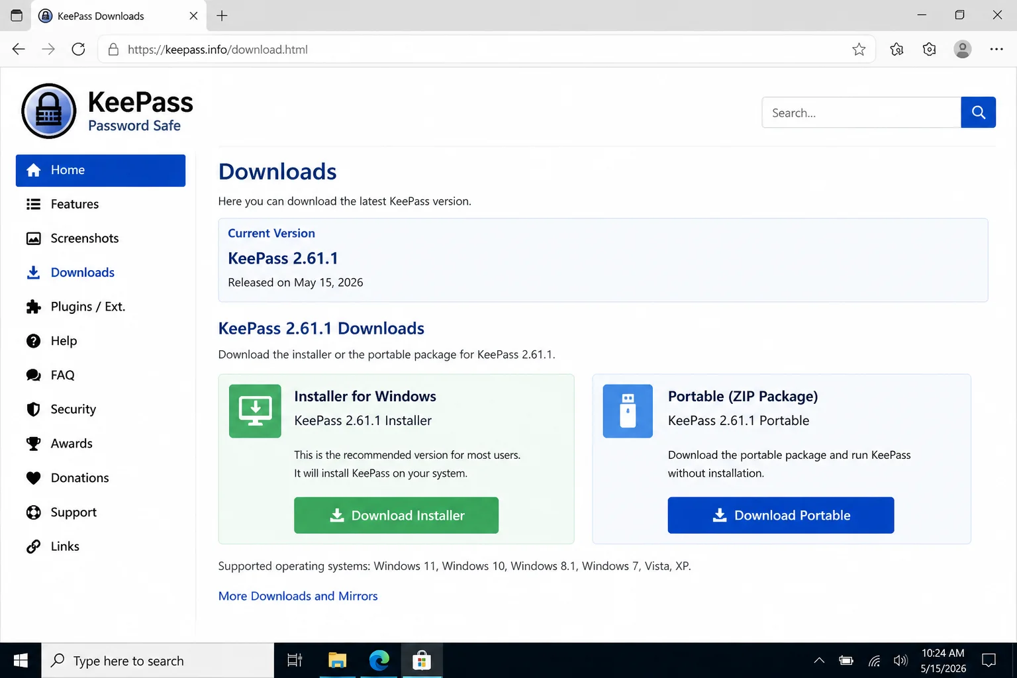Image resolution: width=1017 pixels, height=678 pixels.
Task: Open the Home sidebar item
Action: 101,170
